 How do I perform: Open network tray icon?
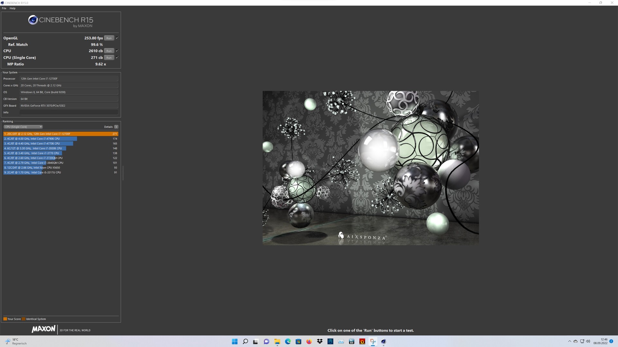(582, 342)
